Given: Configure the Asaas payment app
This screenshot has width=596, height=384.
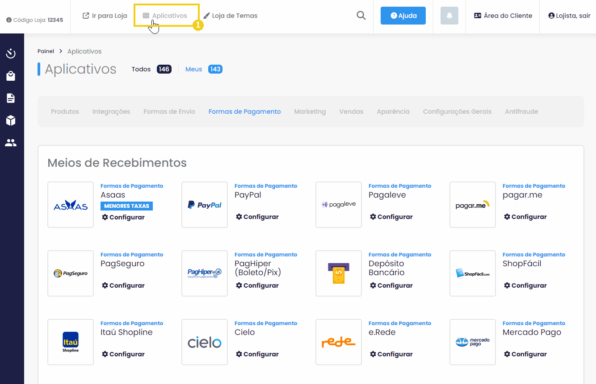Looking at the screenshot, I should [x=123, y=217].
